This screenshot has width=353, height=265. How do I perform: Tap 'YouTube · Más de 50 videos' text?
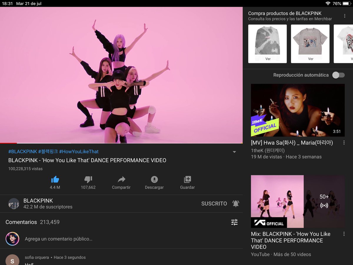click(281, 254)
